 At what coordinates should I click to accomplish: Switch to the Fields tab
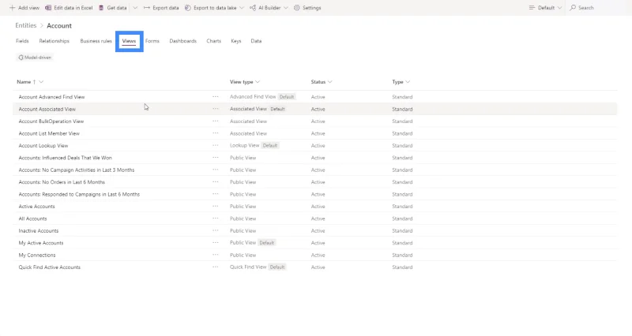click(22, 41)
